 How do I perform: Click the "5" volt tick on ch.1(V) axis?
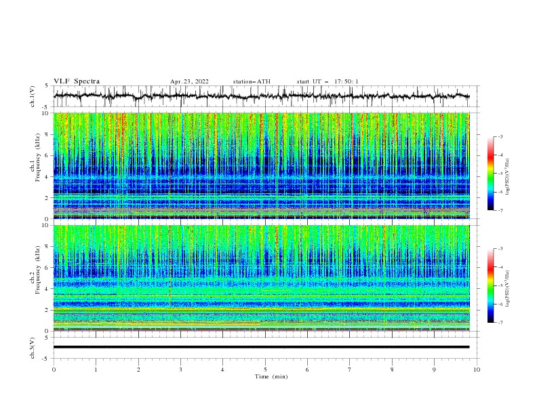[x=47, y=86]
